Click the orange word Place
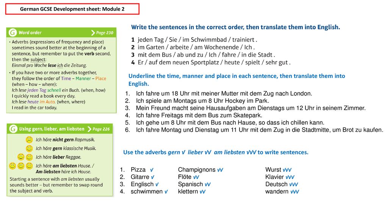Screen dimensions: 388x218 [x=101, y=78]
